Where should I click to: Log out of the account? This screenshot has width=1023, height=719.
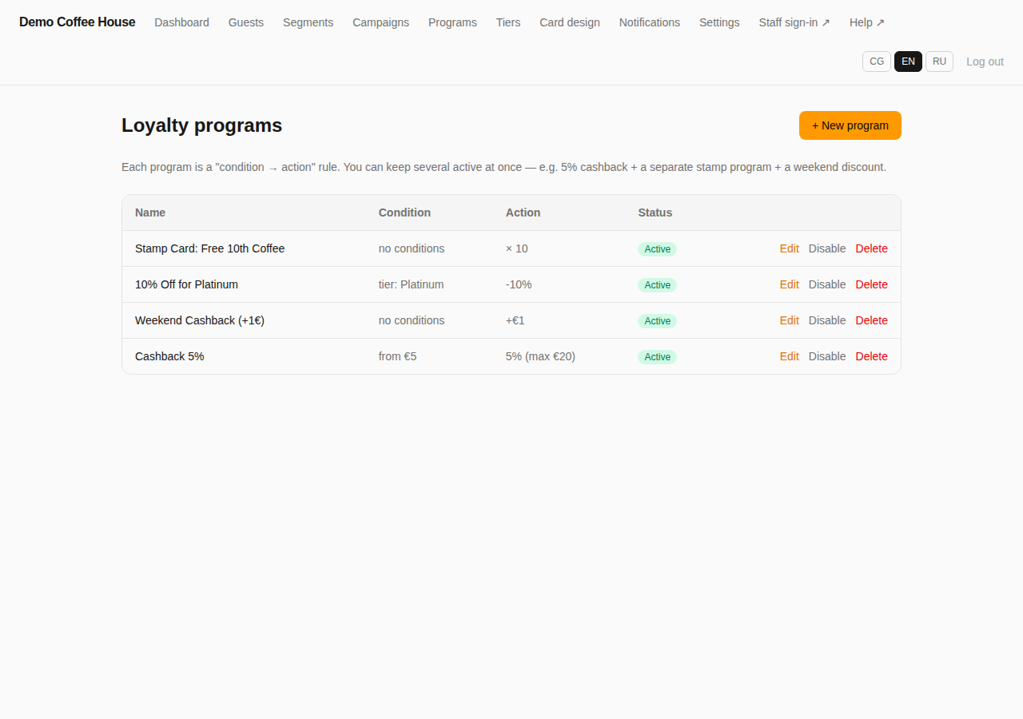985,62
